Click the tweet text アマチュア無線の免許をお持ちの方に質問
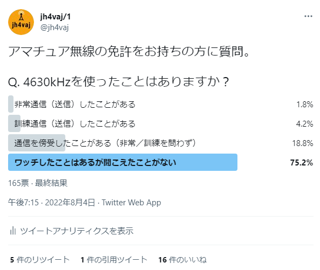This screenshot has width=320, height=270. click(x=129, y=51)
